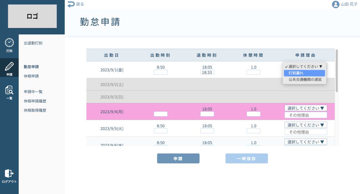
Task: Click the 一時保存 button
Action: [x=247, y=159]
